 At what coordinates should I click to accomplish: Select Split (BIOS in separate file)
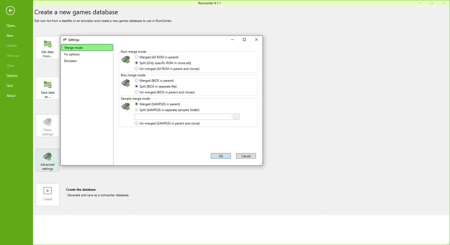[x=156, y=87]
